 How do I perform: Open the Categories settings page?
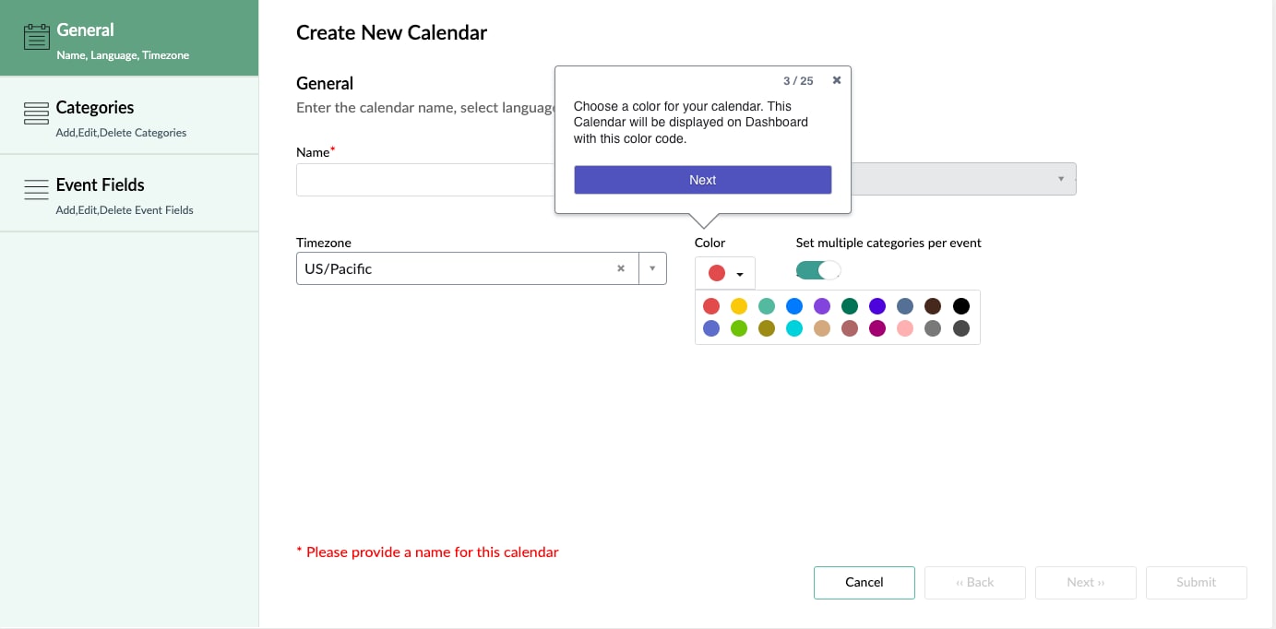click(97, 107)
